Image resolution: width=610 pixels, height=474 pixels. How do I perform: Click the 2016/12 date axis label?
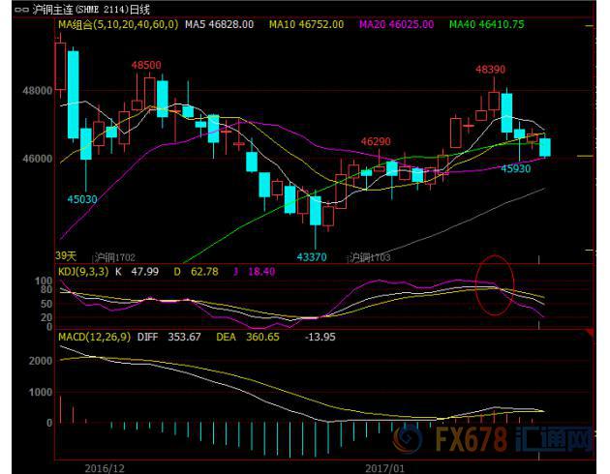(x=105, y=468)
